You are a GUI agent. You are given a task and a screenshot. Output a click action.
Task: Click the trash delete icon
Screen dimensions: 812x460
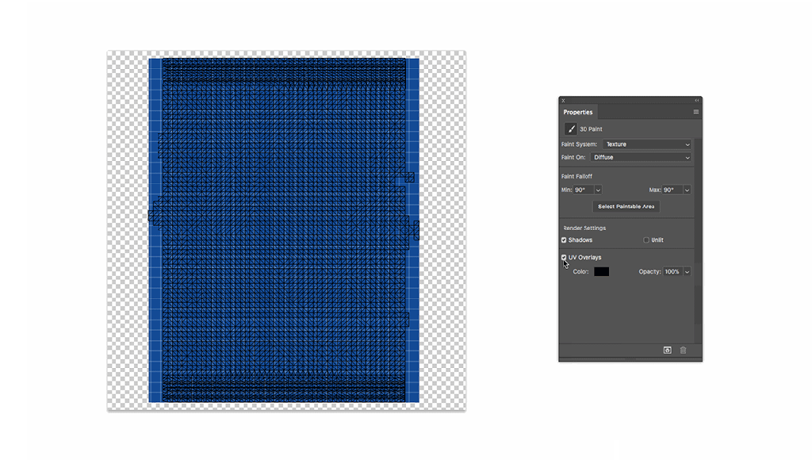(683, 350)
